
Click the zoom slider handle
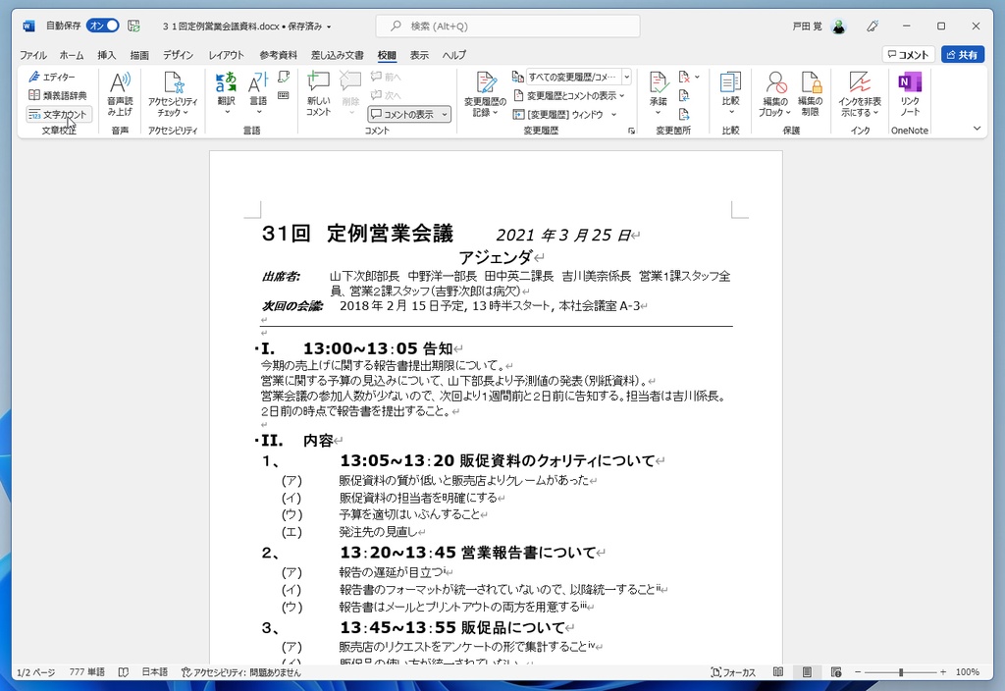(901, 672)
